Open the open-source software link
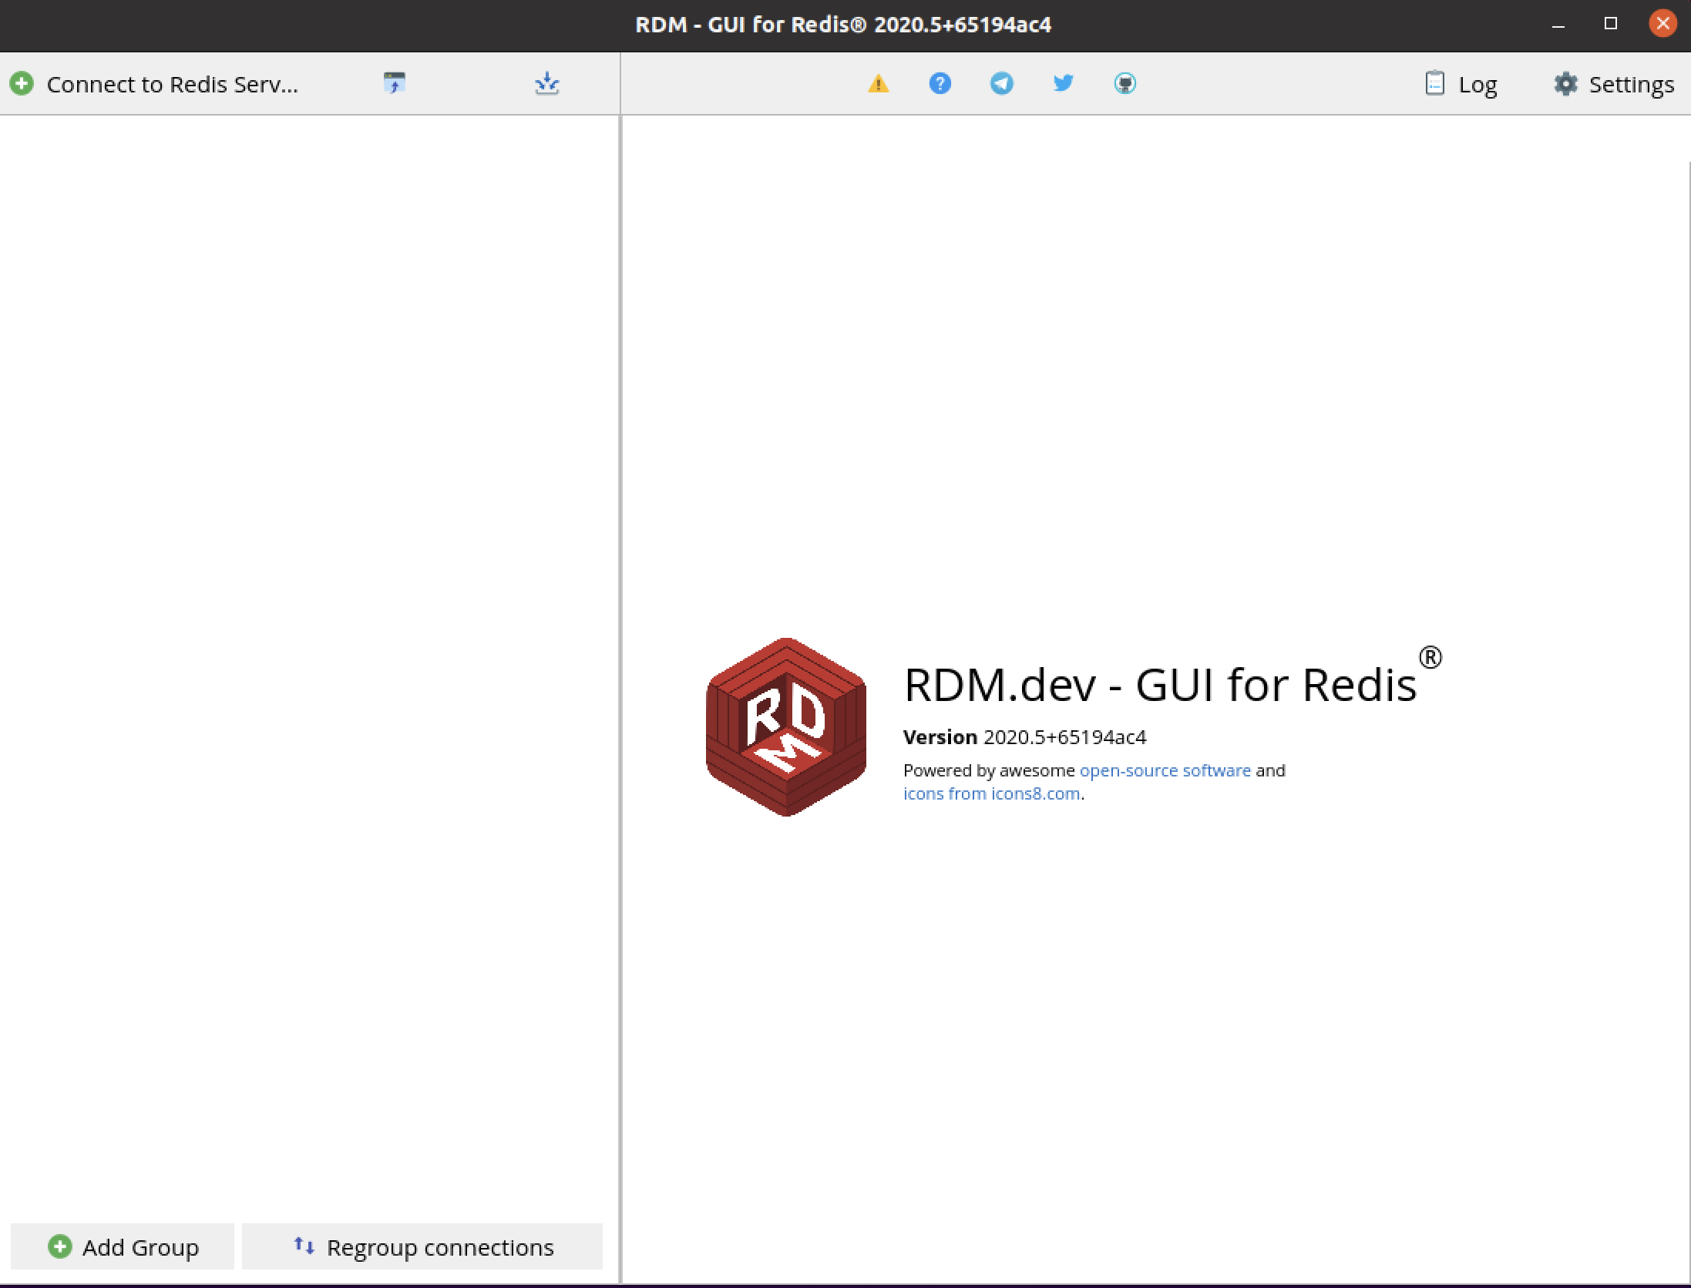Screen dimensions: 1691x1288 point(1165,770)
